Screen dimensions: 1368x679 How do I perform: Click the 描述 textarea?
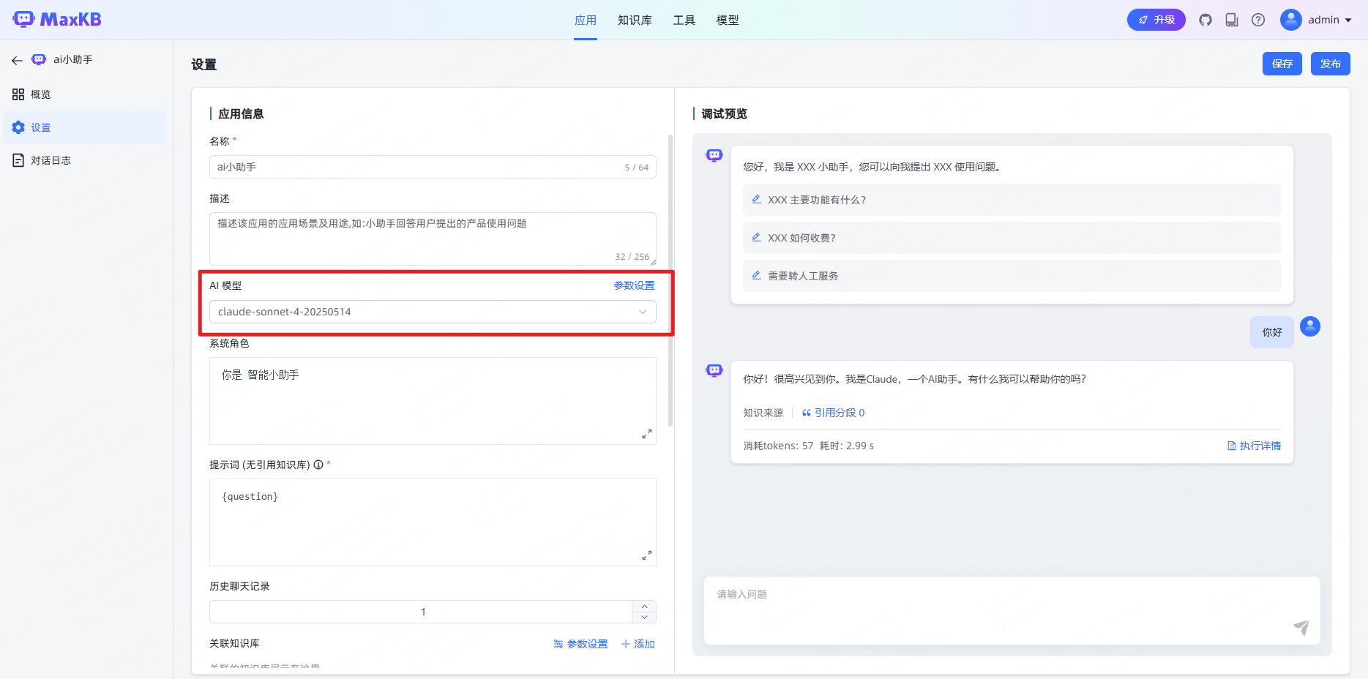click(433, 239)
